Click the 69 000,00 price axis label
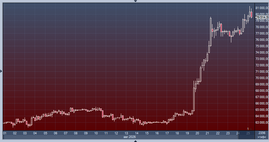This screenshot has width=269, height=142. (262, 84)
